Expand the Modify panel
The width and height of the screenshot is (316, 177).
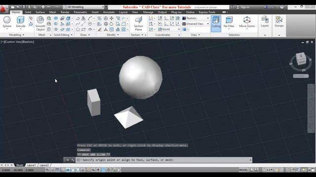click(113, 35)
